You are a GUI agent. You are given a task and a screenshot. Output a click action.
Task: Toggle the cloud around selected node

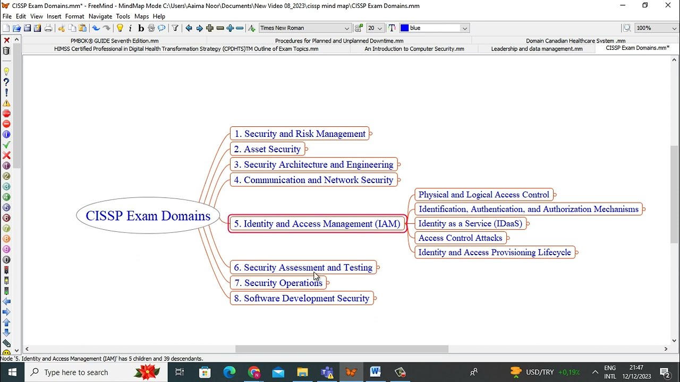[161, 28]
